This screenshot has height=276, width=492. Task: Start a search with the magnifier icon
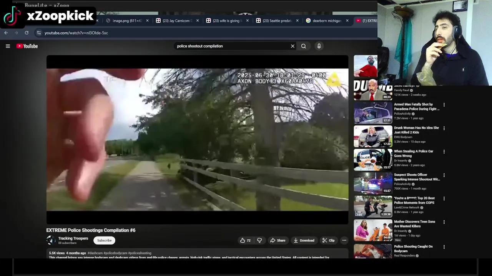[303, 46]
